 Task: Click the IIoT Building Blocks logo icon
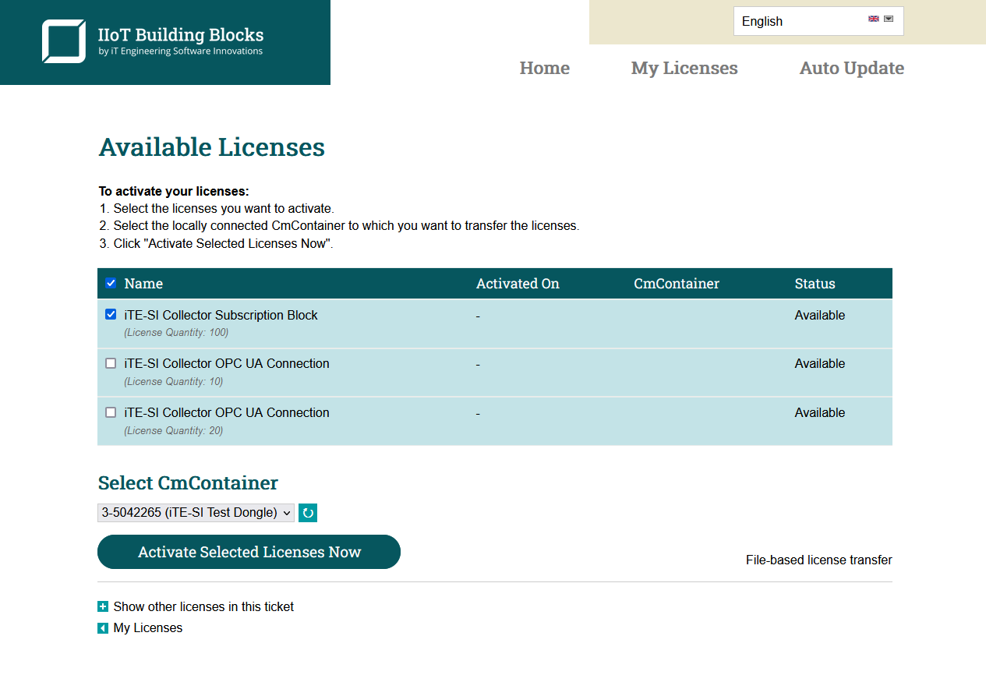pos(64,41)
